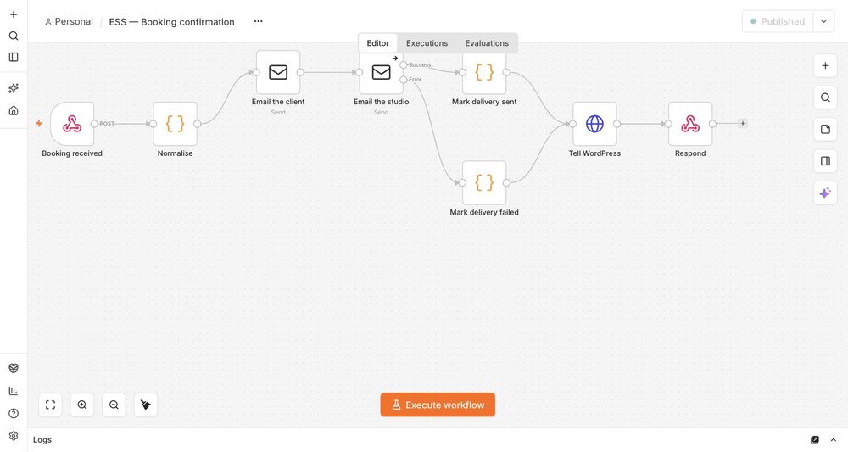Add a sticky note from right toolbar

pyautogui.click(x=825, y=129)
